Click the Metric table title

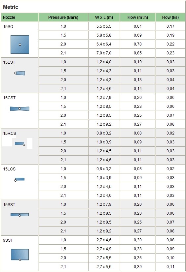tap(11, 7)
